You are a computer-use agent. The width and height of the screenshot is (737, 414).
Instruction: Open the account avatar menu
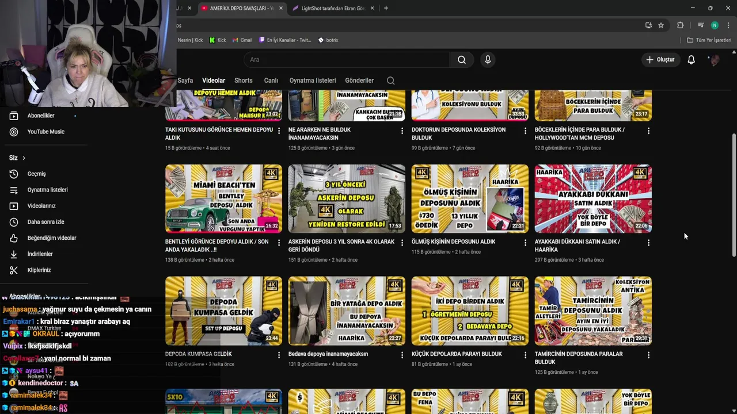(713, 60)
